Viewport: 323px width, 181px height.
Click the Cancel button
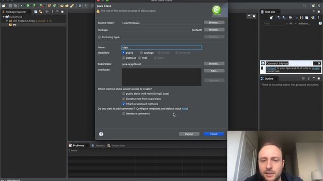(189, 134)
